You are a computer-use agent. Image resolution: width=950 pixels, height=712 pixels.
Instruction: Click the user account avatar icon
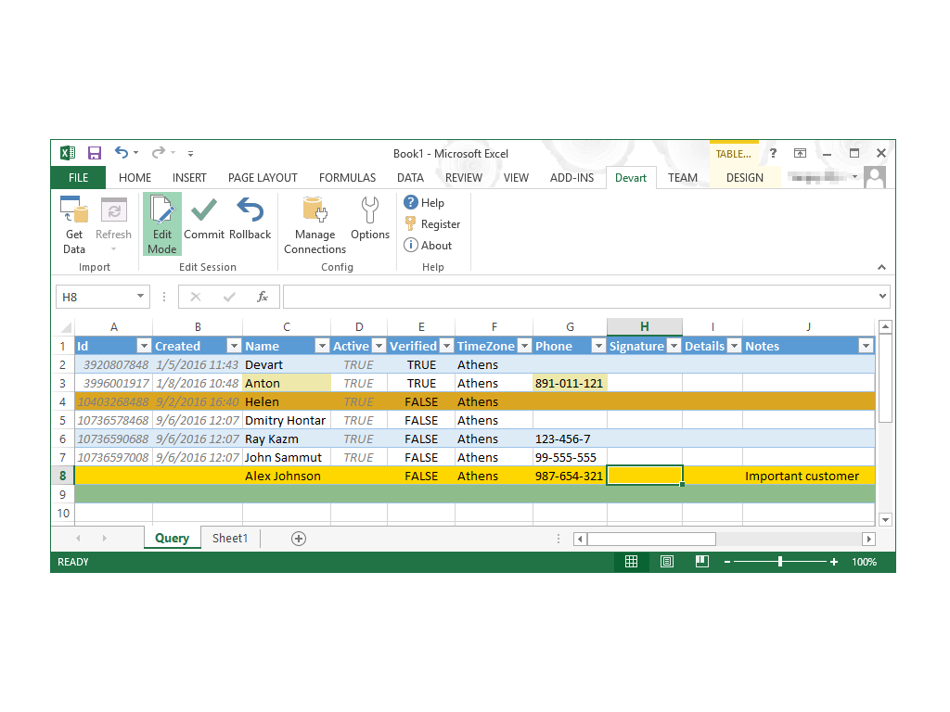coord(875,177)
